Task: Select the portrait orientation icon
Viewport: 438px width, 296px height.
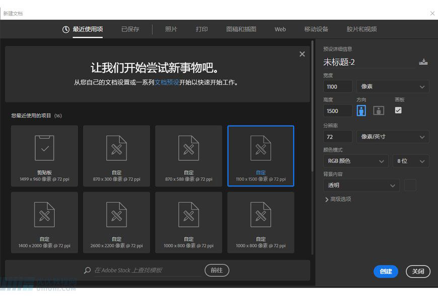Action: pyautogui.click(x=361, y=110)
